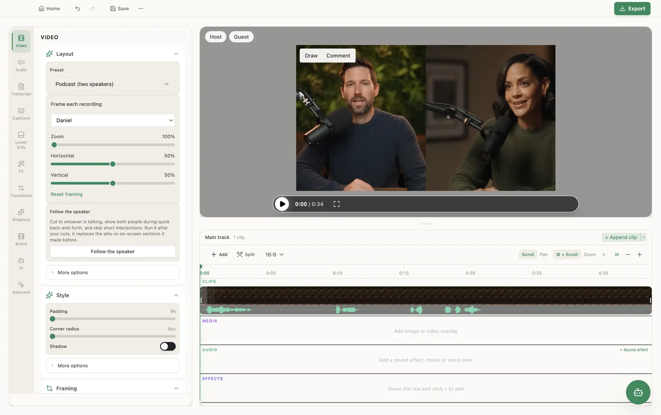Open the Selected sidebar panel
This screenshot has width=661, height=415.
[x=21, y=288]
